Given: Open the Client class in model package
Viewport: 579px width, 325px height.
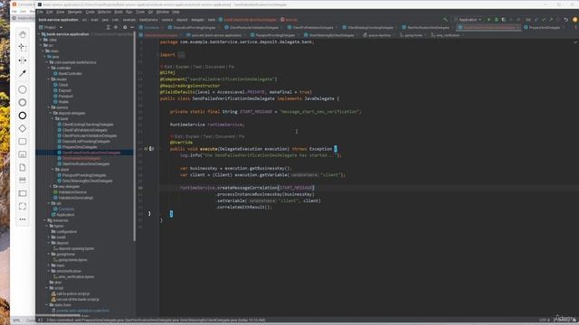Looking at the screenshot, I should 63,85.
